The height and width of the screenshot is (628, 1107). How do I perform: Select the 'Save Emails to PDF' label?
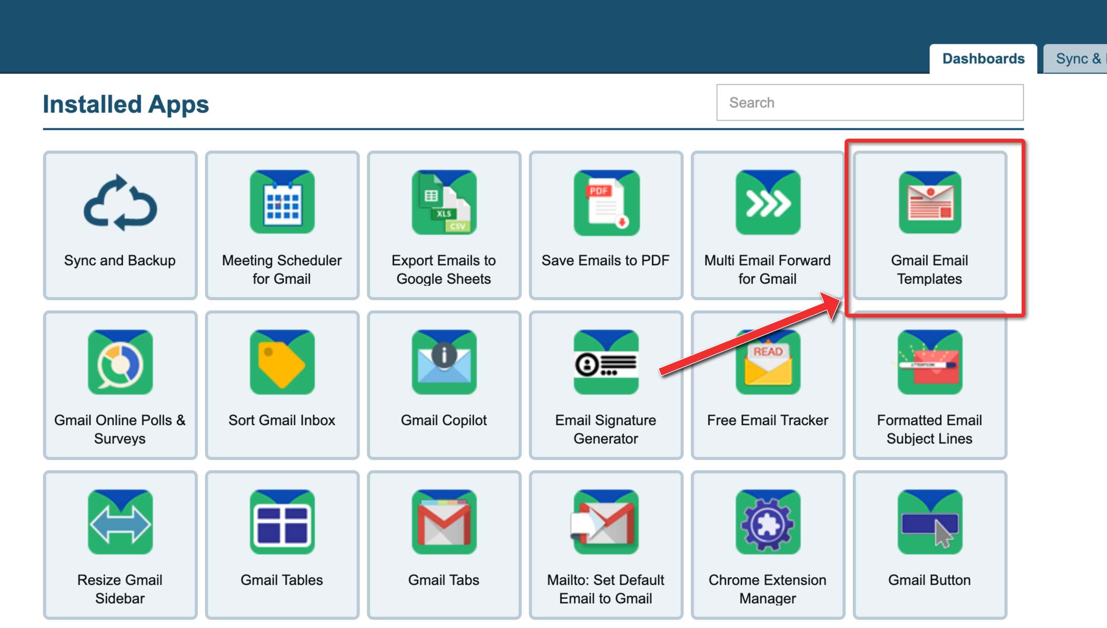coord(606,260)
